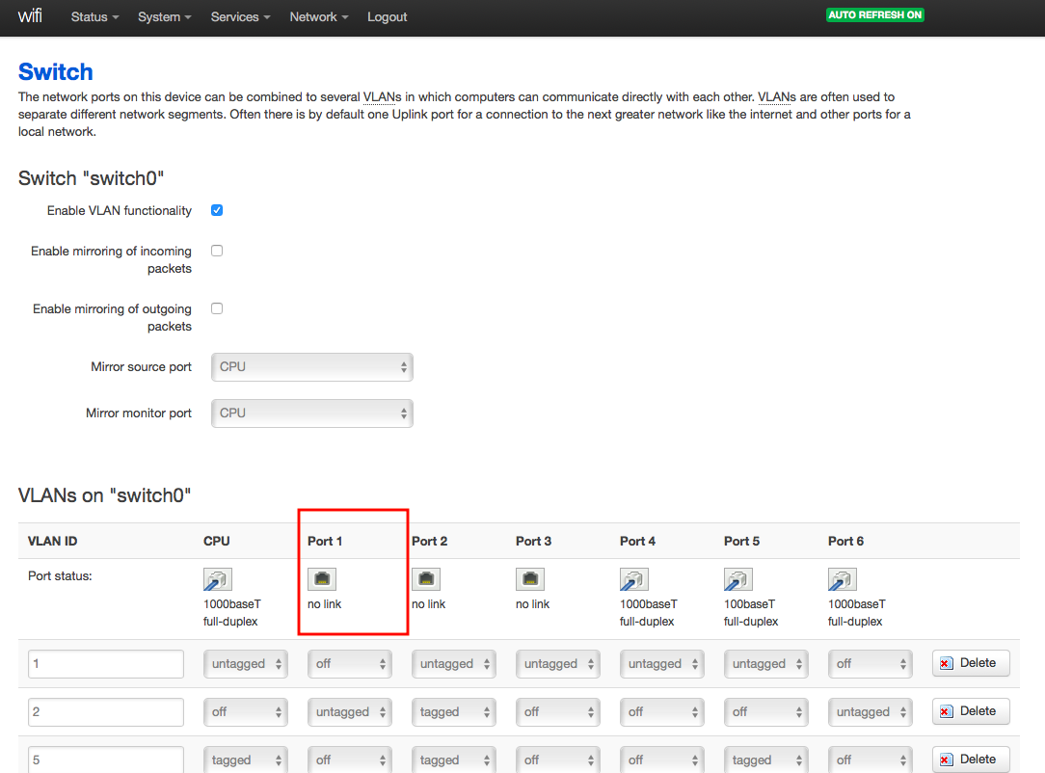The image size is (1045, 773).
Task: Click the VLAN ID field containing 5
Action: 105,760
